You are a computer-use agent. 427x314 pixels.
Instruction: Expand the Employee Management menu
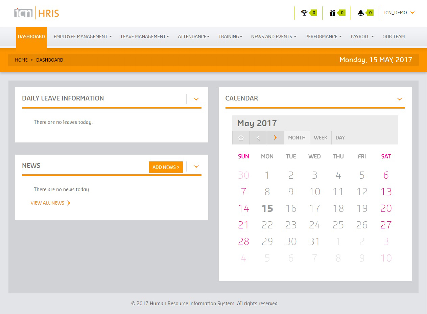coord(82,37)
